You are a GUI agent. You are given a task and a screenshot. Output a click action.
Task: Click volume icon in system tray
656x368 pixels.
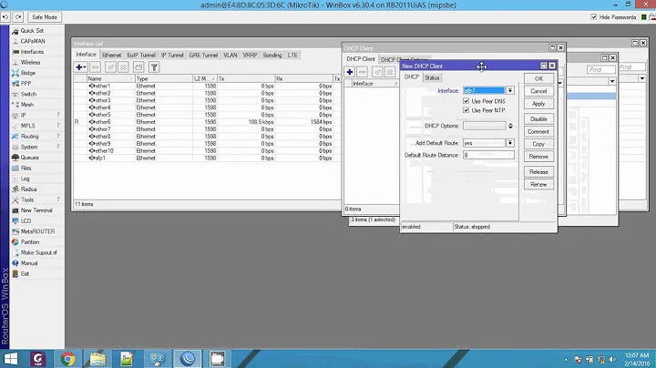tap(612, 360)
